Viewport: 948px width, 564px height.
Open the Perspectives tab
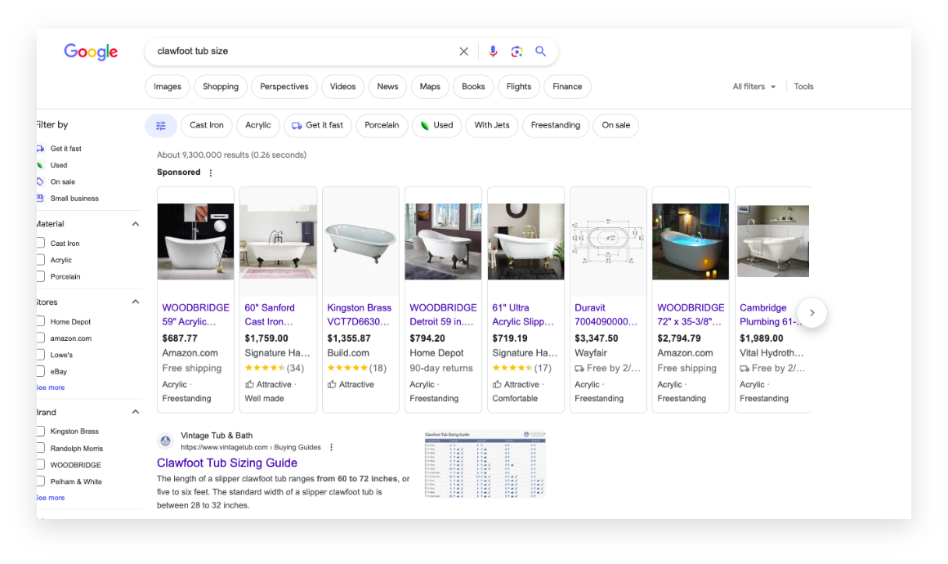point(284,87)
